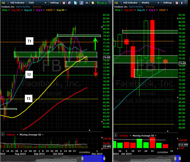Grab right handle of Daily range slider
The width and height of the screenshot is (190, 162).
click(x=104, y=158)
